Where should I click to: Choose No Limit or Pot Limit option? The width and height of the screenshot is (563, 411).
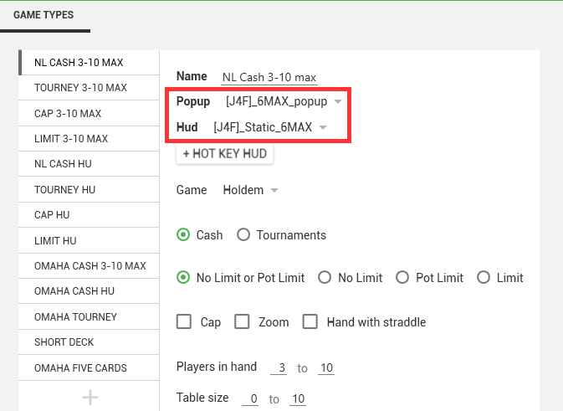[183, 278]
